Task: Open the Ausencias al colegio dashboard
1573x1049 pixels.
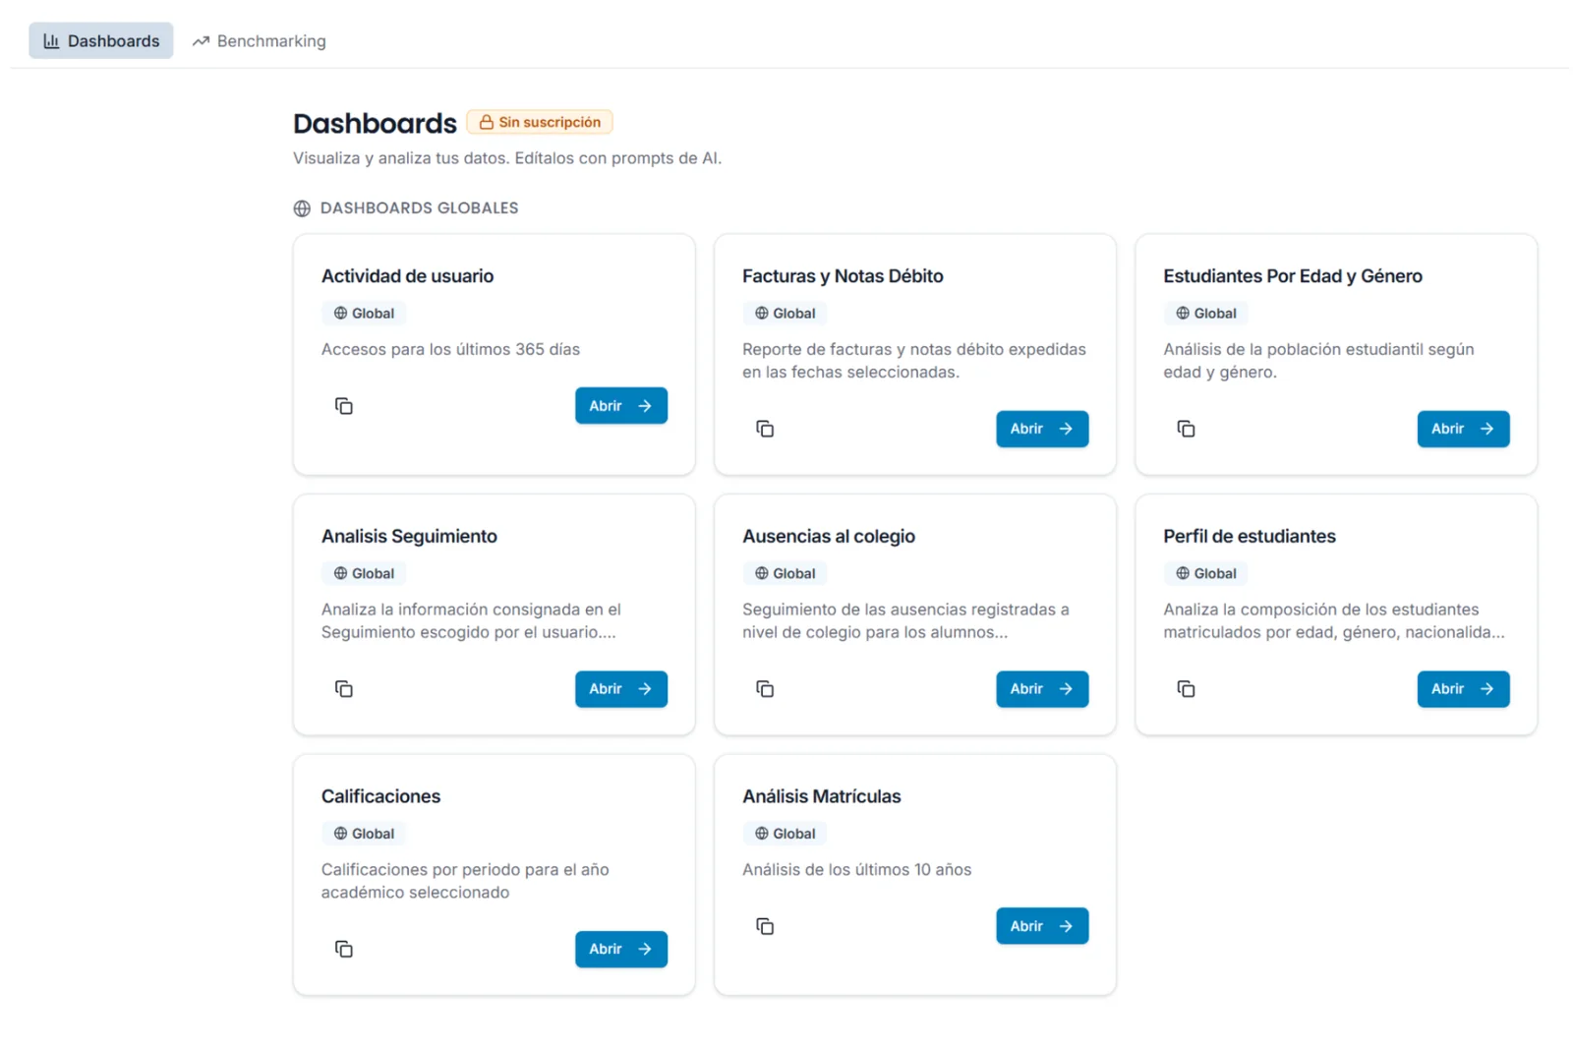Action: (1042, 689)
